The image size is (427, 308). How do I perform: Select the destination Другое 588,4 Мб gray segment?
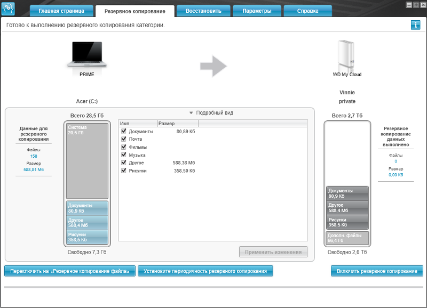[347, 208]
